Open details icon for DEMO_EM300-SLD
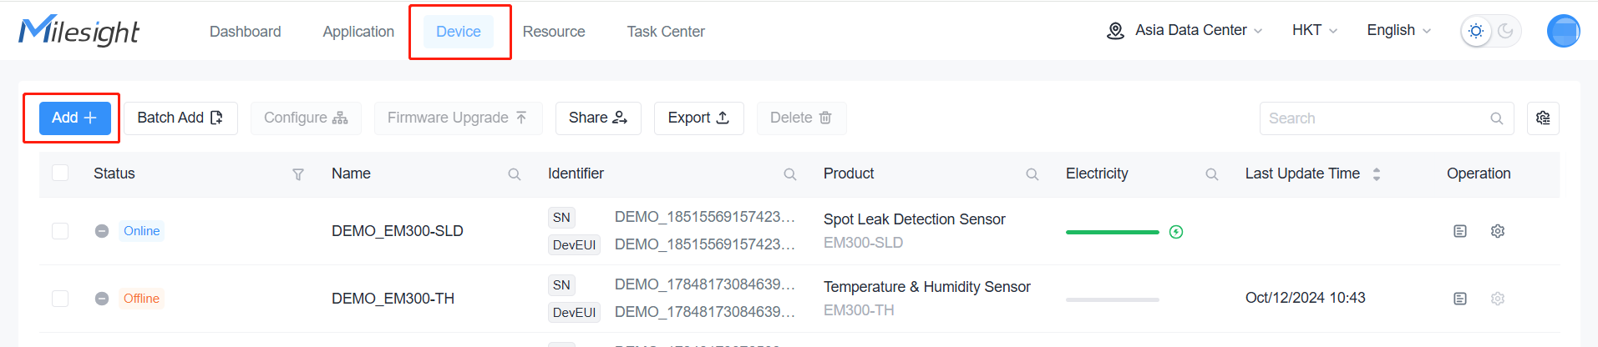The width and height of the screenshot is (1598, 347). pos(1460,231)
